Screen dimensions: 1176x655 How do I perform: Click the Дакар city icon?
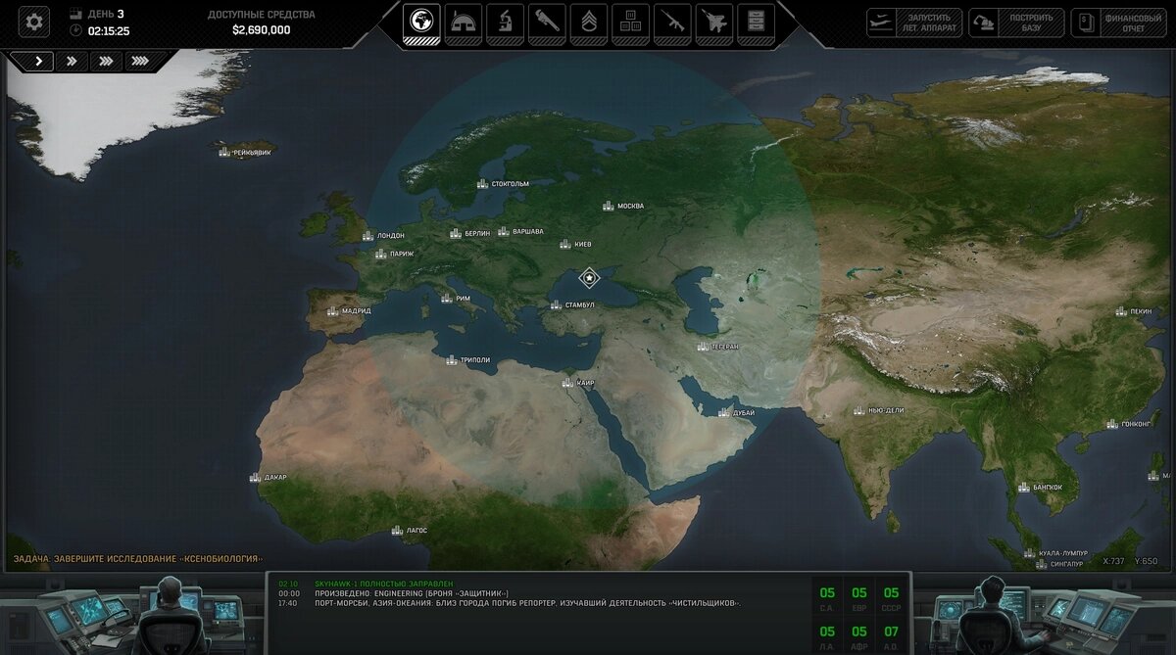pos(255,478)
